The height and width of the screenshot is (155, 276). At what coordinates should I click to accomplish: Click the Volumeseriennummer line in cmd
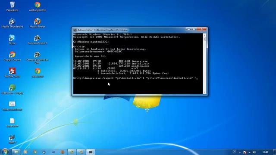tap(98, 52)
